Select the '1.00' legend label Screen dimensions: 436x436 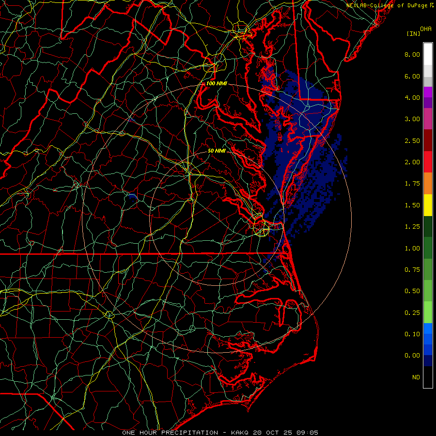[412, 249]
